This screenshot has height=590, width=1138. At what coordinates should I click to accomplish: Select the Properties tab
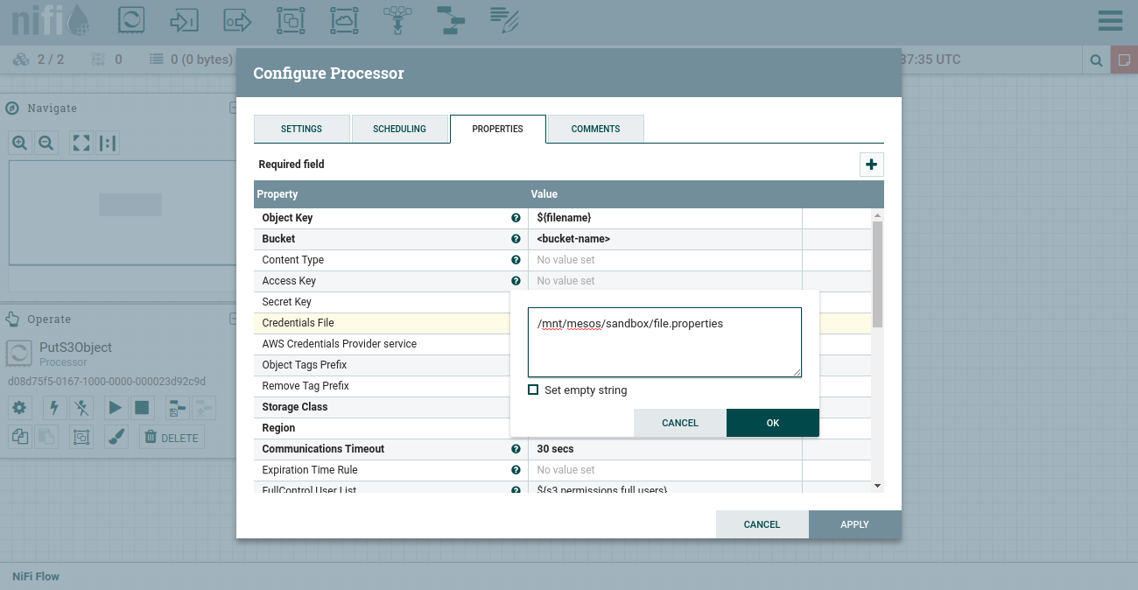[x=497, y=129]
